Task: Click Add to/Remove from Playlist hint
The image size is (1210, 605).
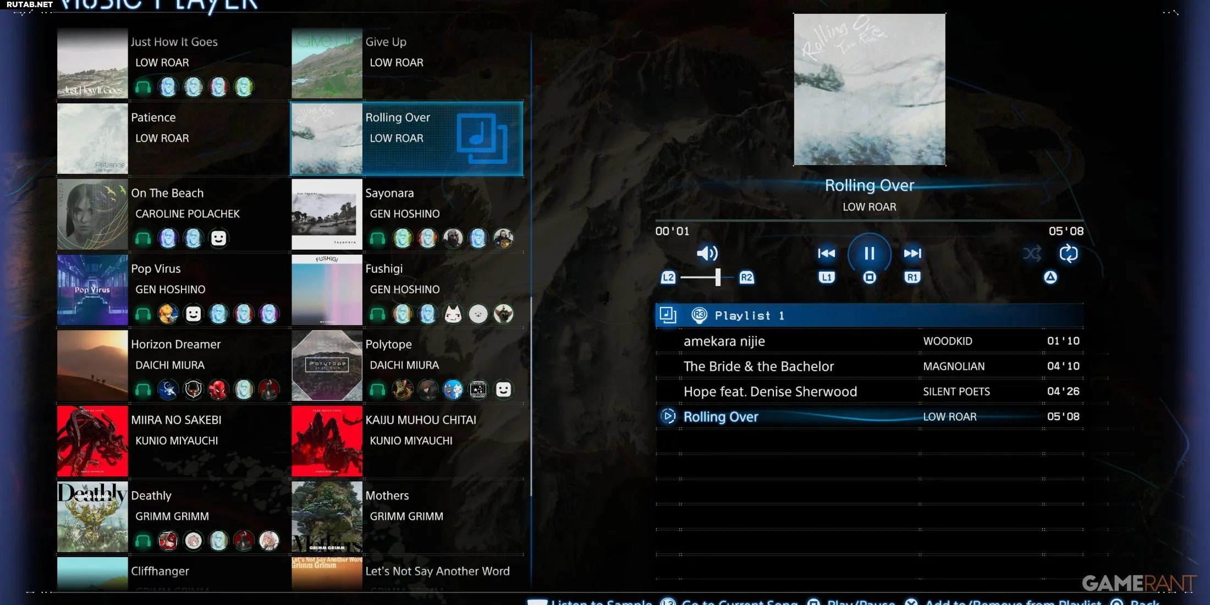Action: [1003, 601]
